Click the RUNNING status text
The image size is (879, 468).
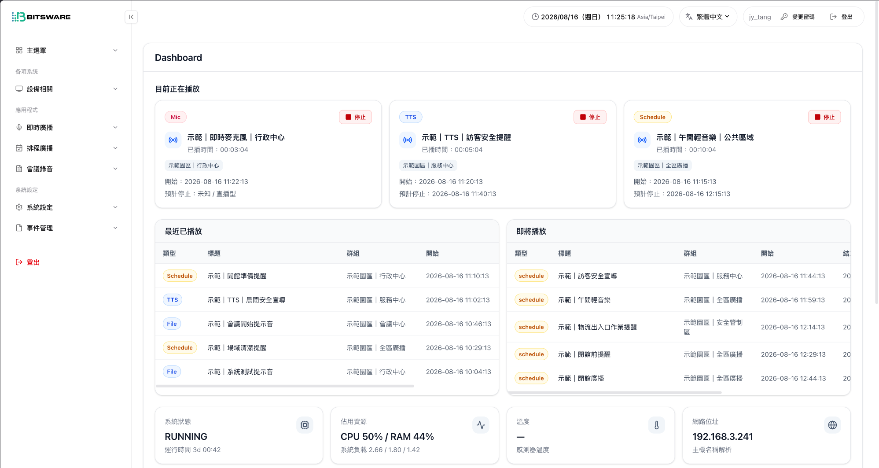click(x=186, y=437)
